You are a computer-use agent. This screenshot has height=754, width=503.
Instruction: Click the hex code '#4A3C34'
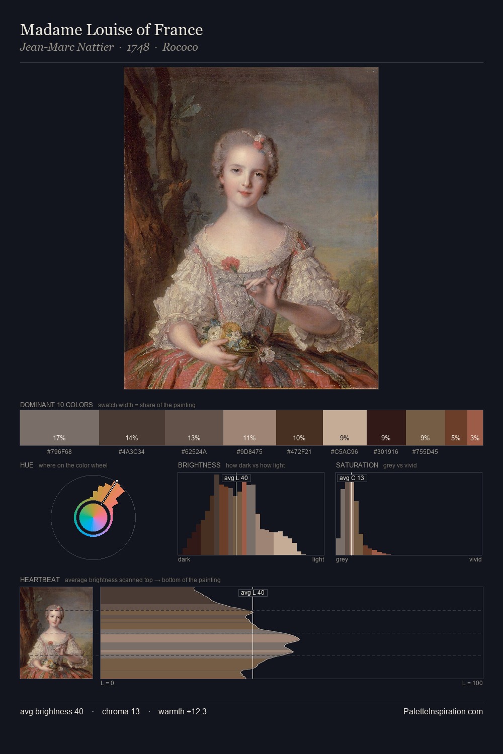pos(132,451)
